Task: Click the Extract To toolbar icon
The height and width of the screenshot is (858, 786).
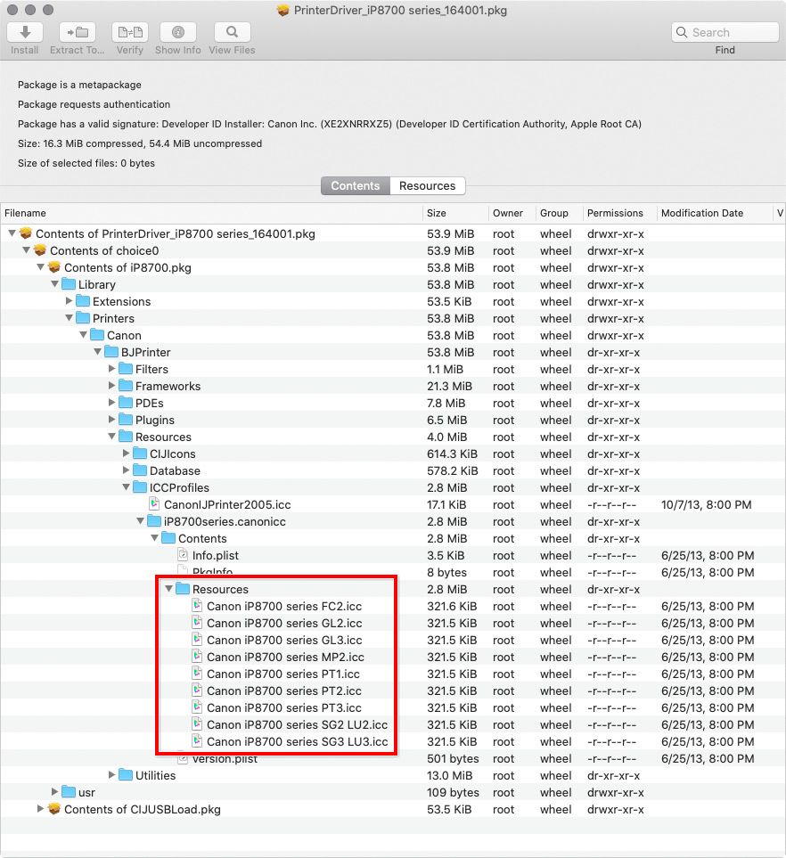Action: point(78,33)
